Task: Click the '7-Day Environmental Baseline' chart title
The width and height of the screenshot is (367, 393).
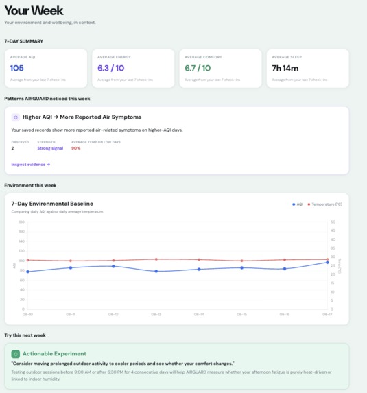Action: pos(52,204)
